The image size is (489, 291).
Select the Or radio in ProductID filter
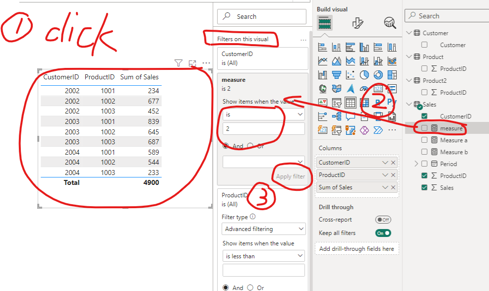click(250, 288)
